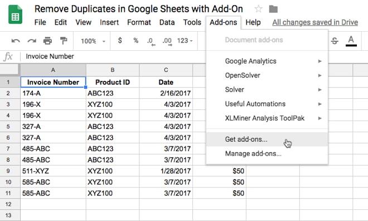Viewport: 368px width, 221px height.
Task: Select cell with date 2/16/2017
Action: [x=166, y=93]
